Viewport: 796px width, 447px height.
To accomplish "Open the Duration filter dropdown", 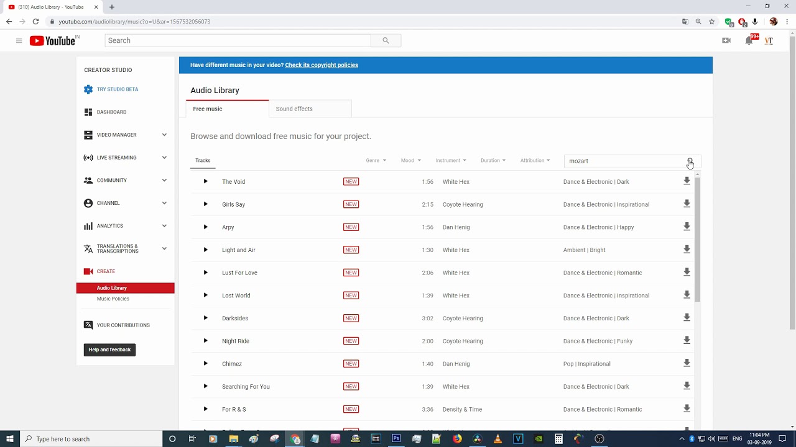I will [493, 161].
